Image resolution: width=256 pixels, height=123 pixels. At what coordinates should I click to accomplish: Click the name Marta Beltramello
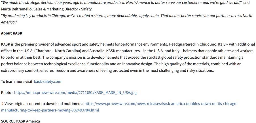pyautogui.click(x=17, y=9)
